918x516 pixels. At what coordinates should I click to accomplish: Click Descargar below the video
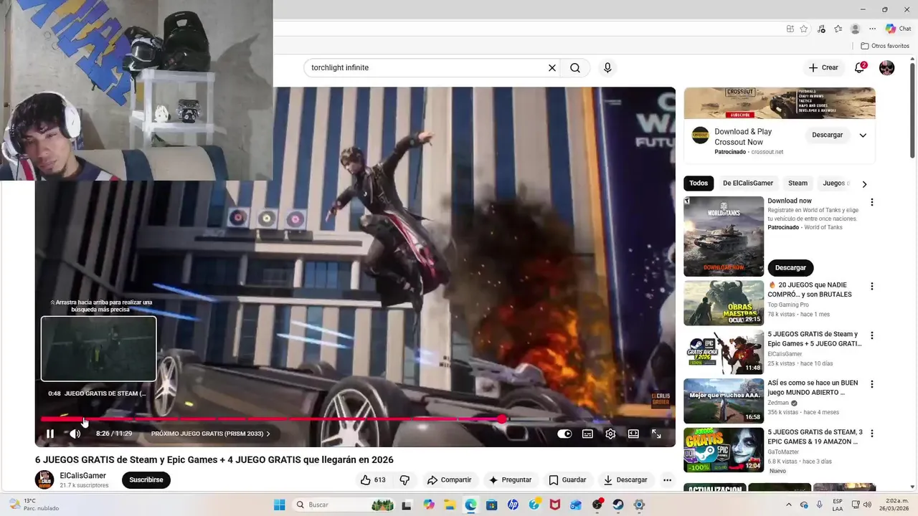[x=625, y=480]
